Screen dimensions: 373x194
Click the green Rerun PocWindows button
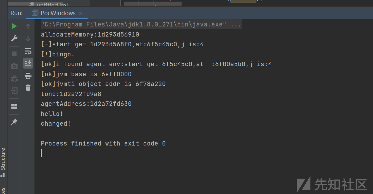click(14, 26)
